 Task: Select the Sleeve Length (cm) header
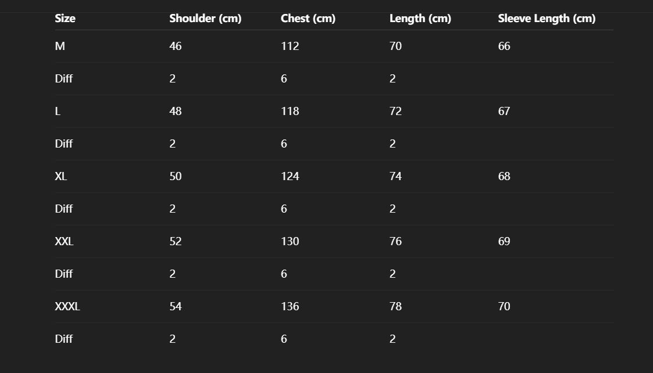tap(547, 19)
